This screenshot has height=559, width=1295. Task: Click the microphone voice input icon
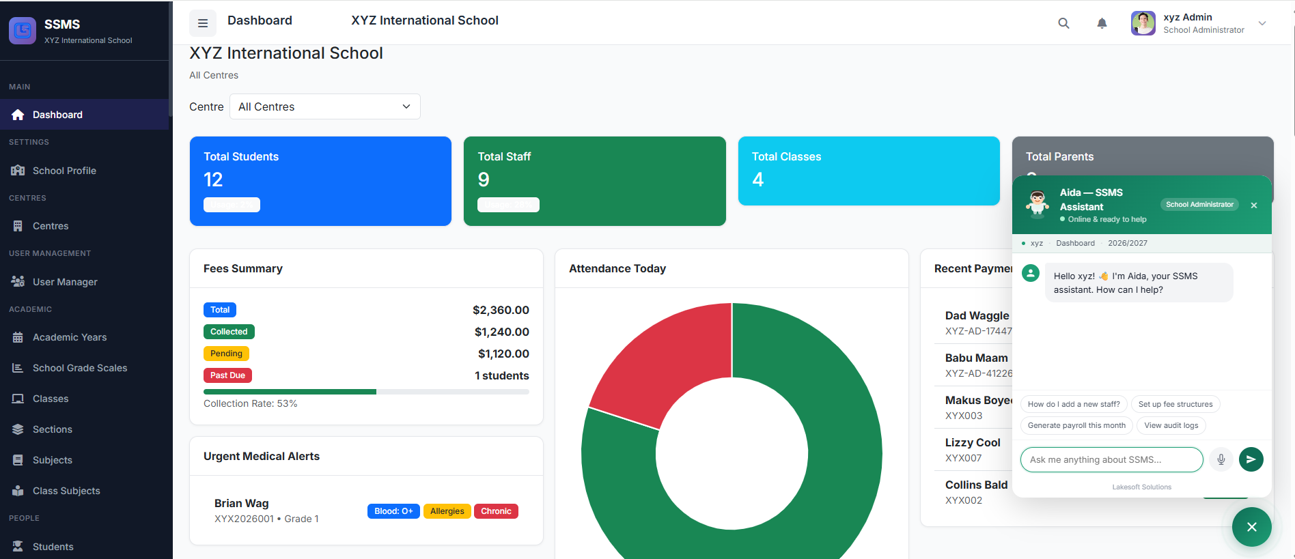pyautogui.click(x=1221, y=459)
